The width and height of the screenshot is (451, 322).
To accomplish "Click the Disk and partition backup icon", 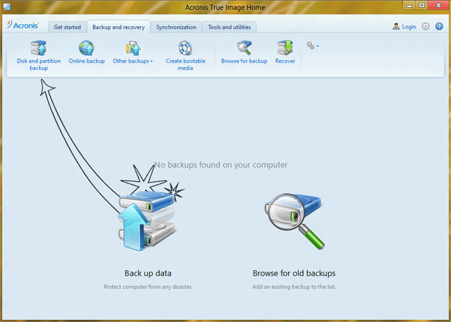I will coord(38,49).
